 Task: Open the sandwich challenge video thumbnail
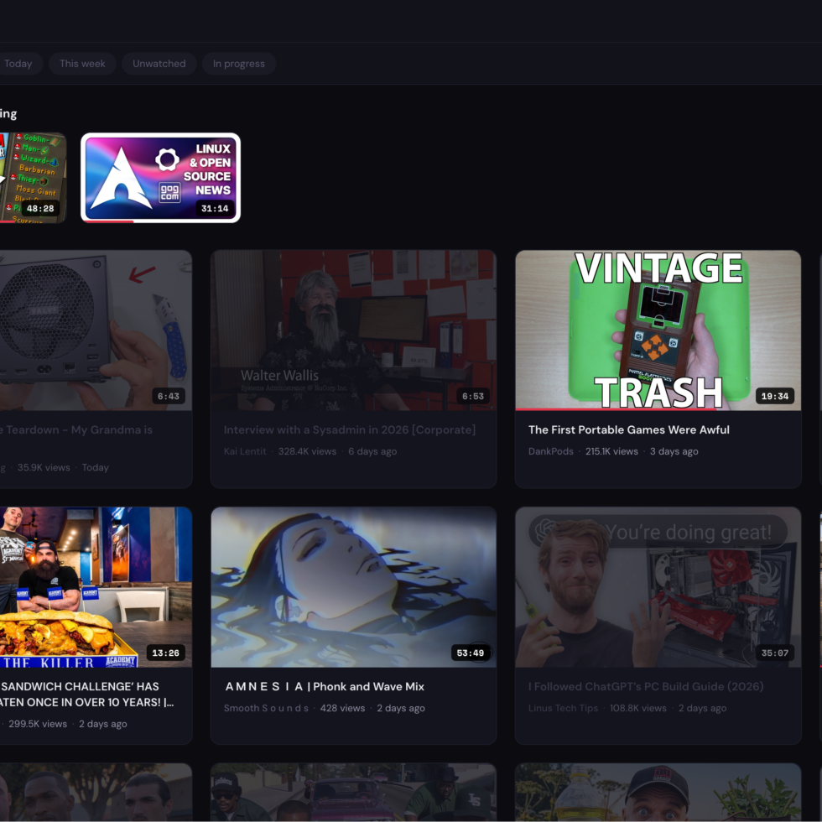tap(96, 587)
